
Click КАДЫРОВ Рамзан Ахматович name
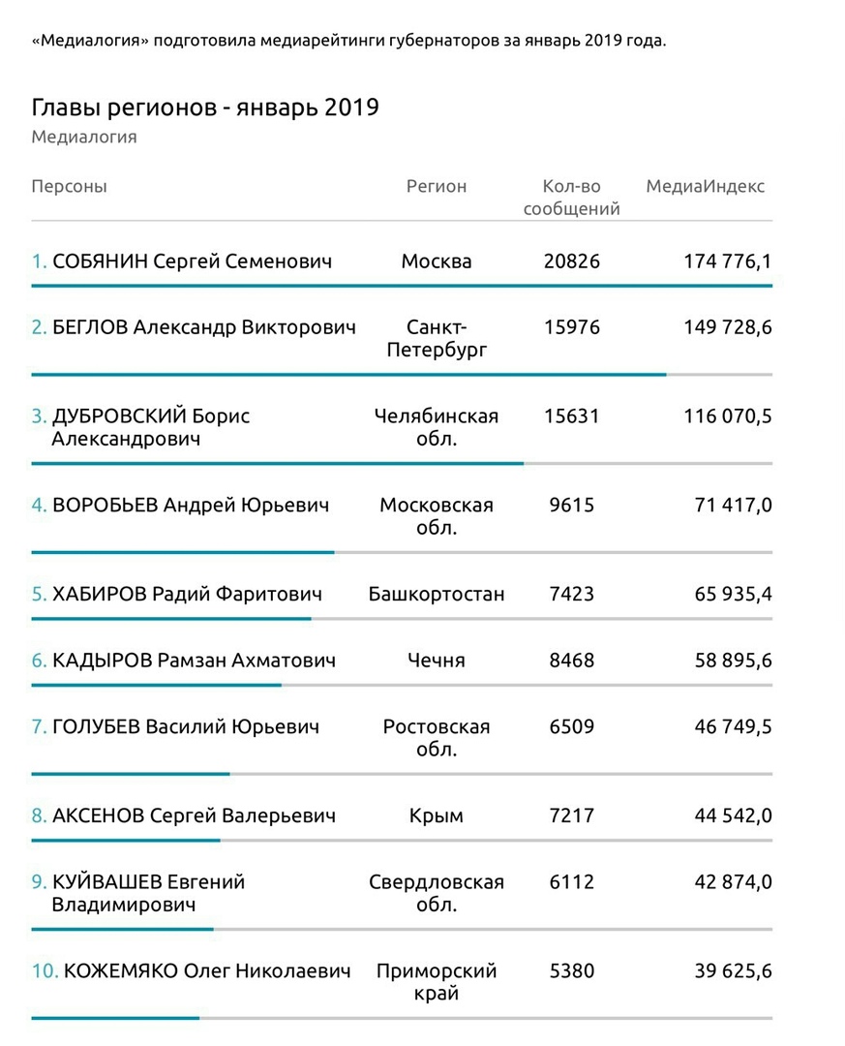[194, 661]
